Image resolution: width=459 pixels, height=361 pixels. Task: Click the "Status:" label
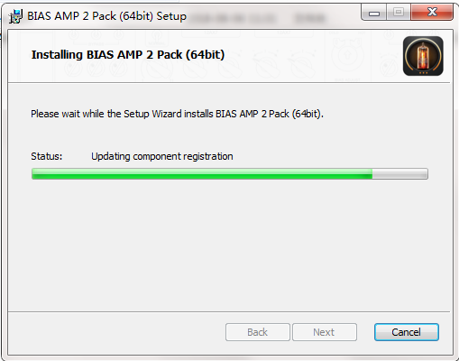pos(47,156)
